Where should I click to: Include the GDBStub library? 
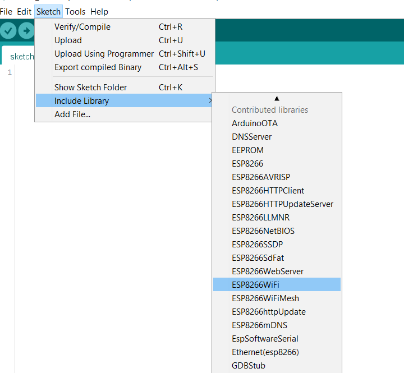[x=277, y=366]
